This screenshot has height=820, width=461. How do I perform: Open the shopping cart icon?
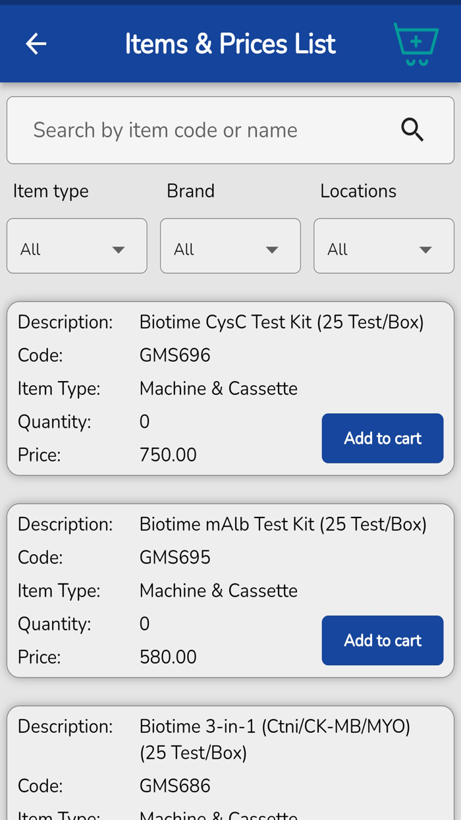click(416, 44)
